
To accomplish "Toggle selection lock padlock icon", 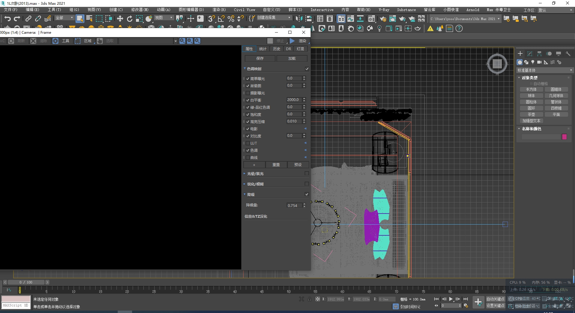I will (x=310, y=299).
